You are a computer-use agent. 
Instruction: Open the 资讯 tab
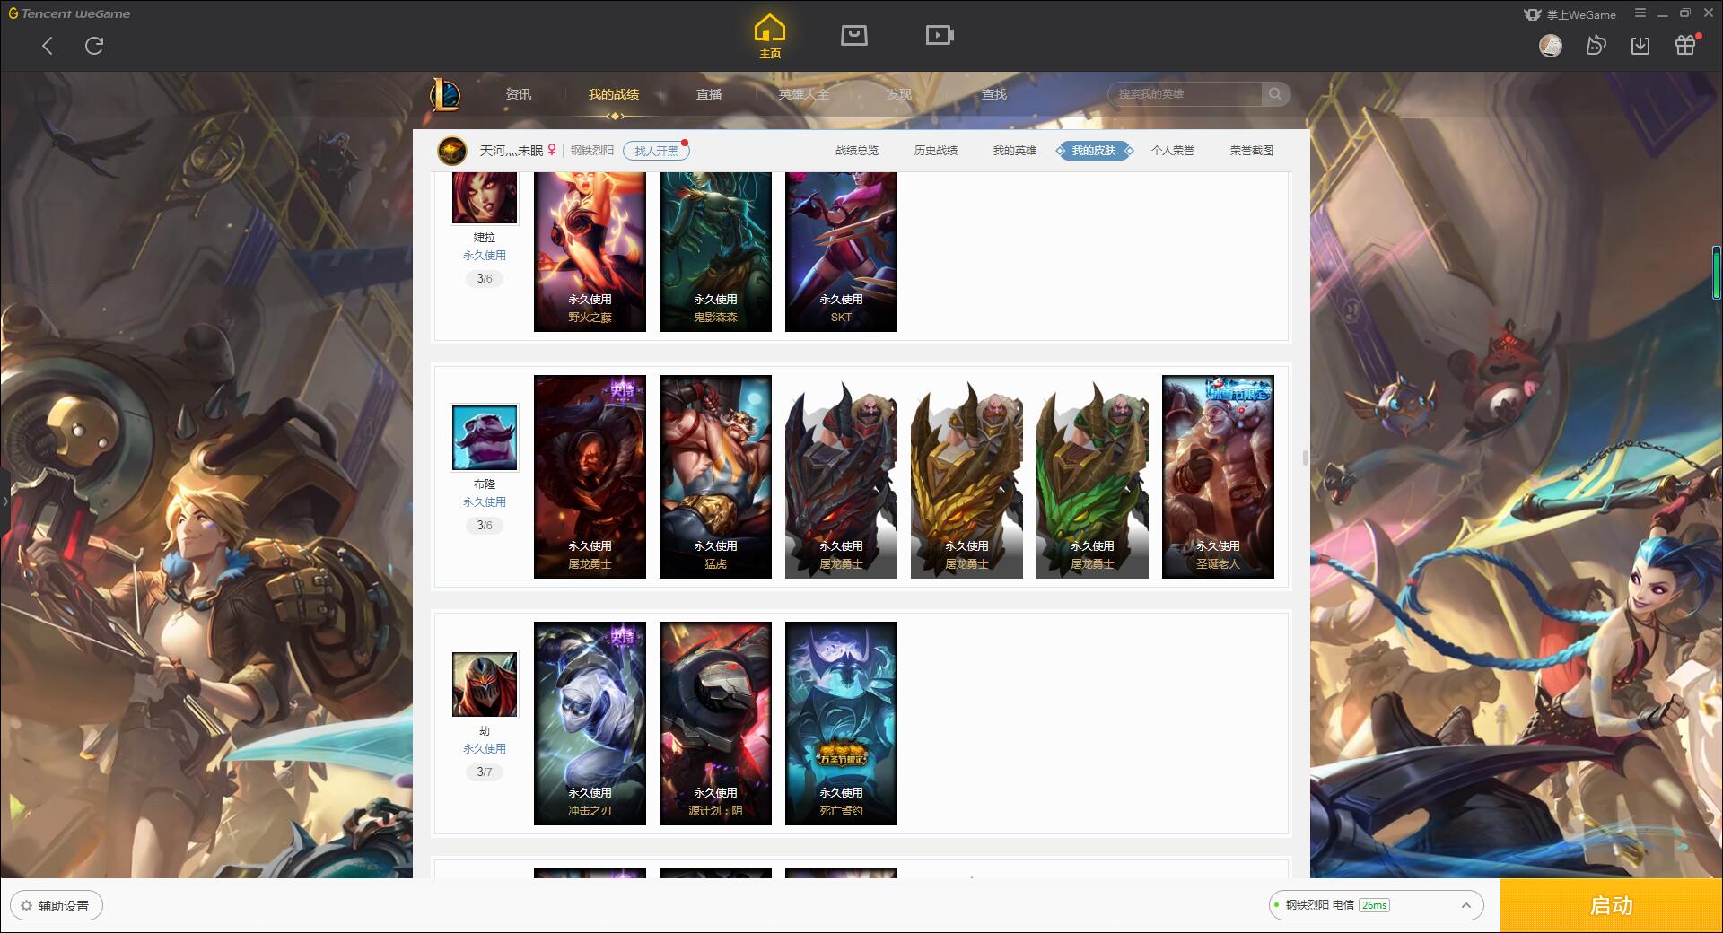tap(518, 94)
